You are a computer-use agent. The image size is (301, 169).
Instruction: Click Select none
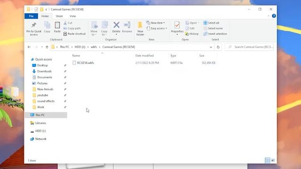(x=213, y=28)
